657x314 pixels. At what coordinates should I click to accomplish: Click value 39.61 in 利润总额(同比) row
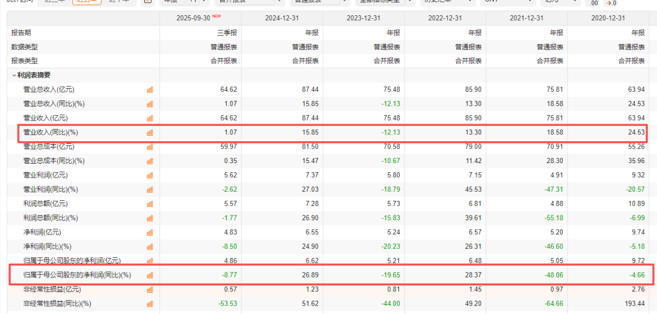tap(474, 218)
